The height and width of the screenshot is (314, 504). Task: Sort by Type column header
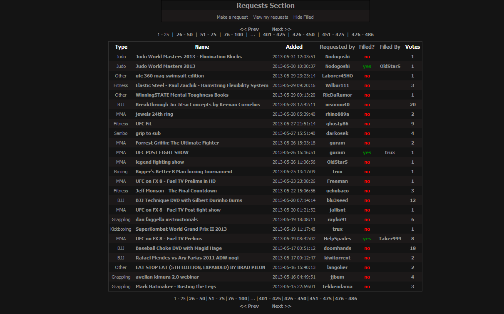point(121,47)
